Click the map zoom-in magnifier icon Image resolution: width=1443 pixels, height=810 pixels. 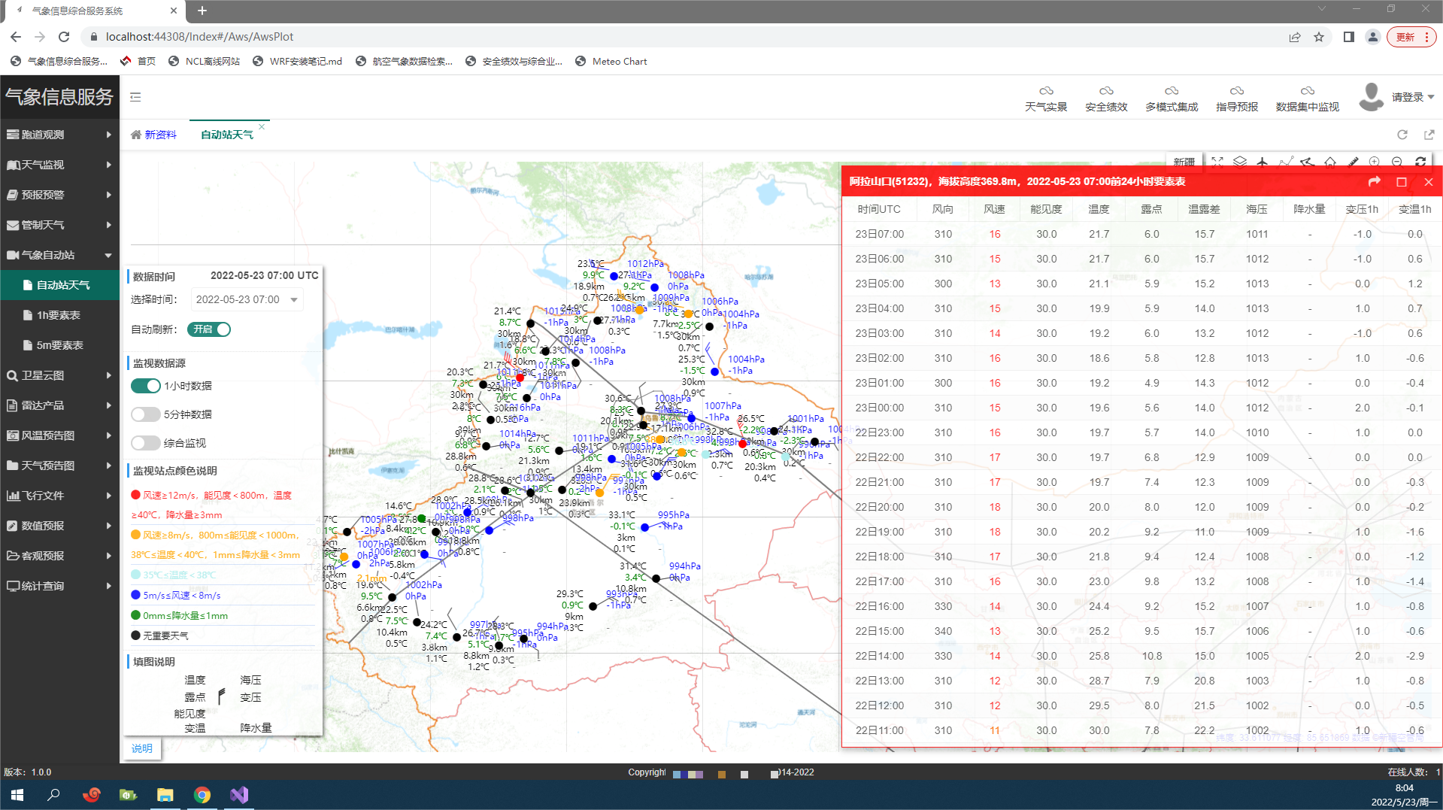point(1375,161)
